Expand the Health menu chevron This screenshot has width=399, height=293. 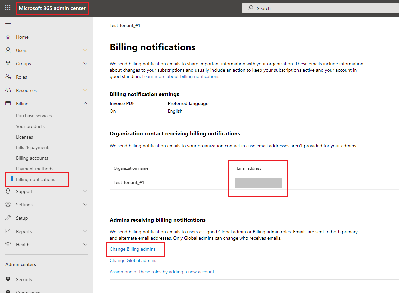85,244
